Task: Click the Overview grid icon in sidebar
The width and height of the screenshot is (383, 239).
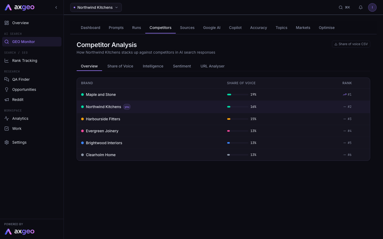Action: click(x=7, y=23)
